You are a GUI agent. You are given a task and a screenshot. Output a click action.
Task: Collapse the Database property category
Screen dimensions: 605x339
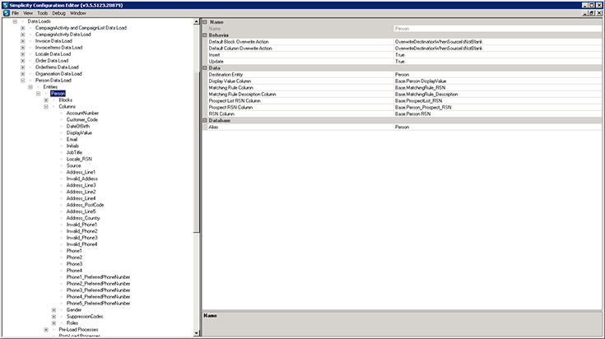click(x=205, y=120)
